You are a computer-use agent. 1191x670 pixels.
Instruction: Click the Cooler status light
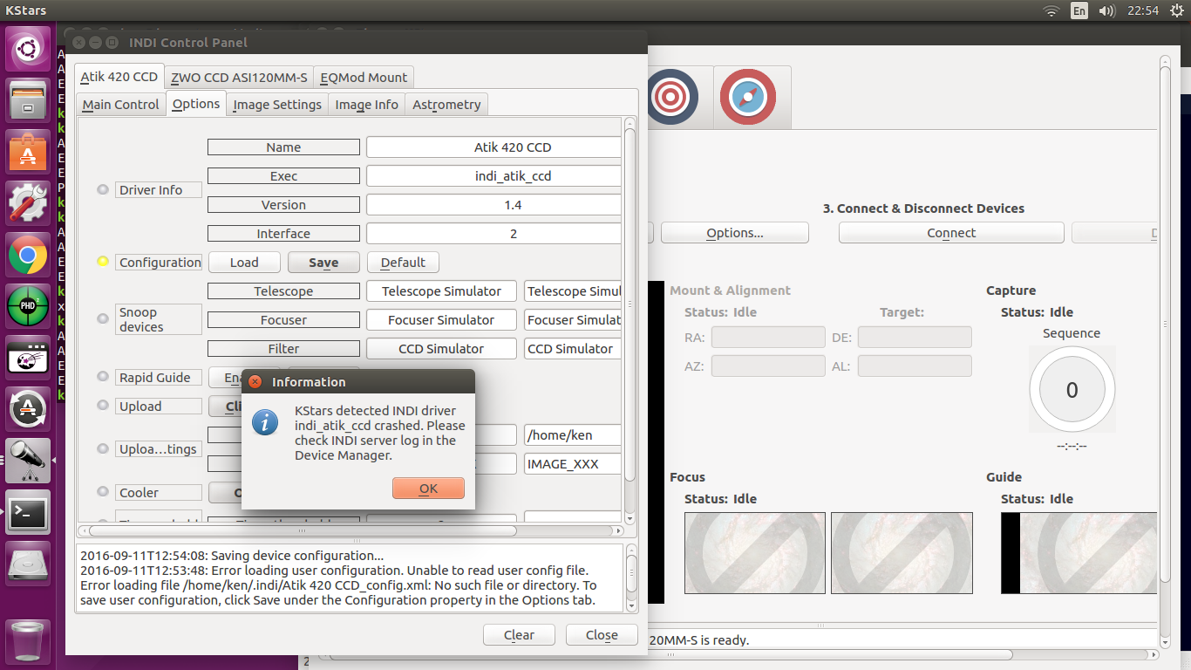click(103, 492)
